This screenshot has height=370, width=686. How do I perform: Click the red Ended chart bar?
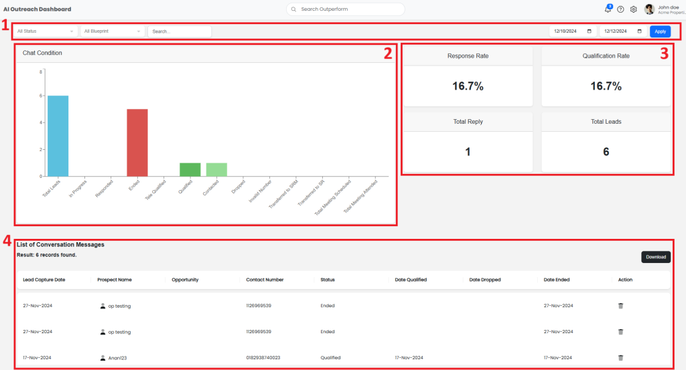137,143
